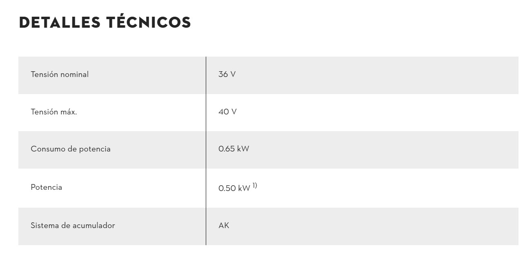Viewport: 532px width, 259px height.
Task: Select the Tensión nominal label
Action: [60, 75]
